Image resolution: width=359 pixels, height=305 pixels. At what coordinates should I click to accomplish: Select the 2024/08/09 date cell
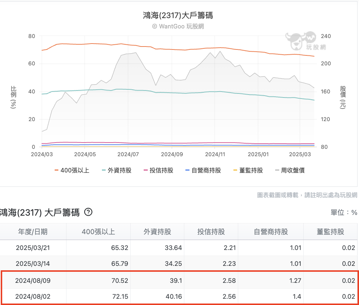click(x=33, y=281)
